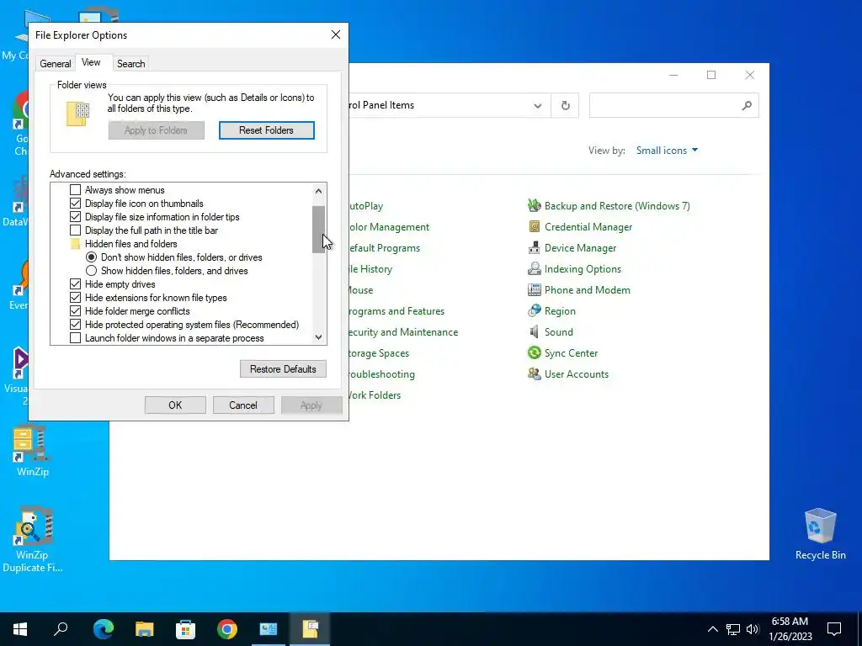Open Microsoft Store from taskbar
Image resolution: width=862 pixels, height=646 pixels.
(x=185, y=629)
